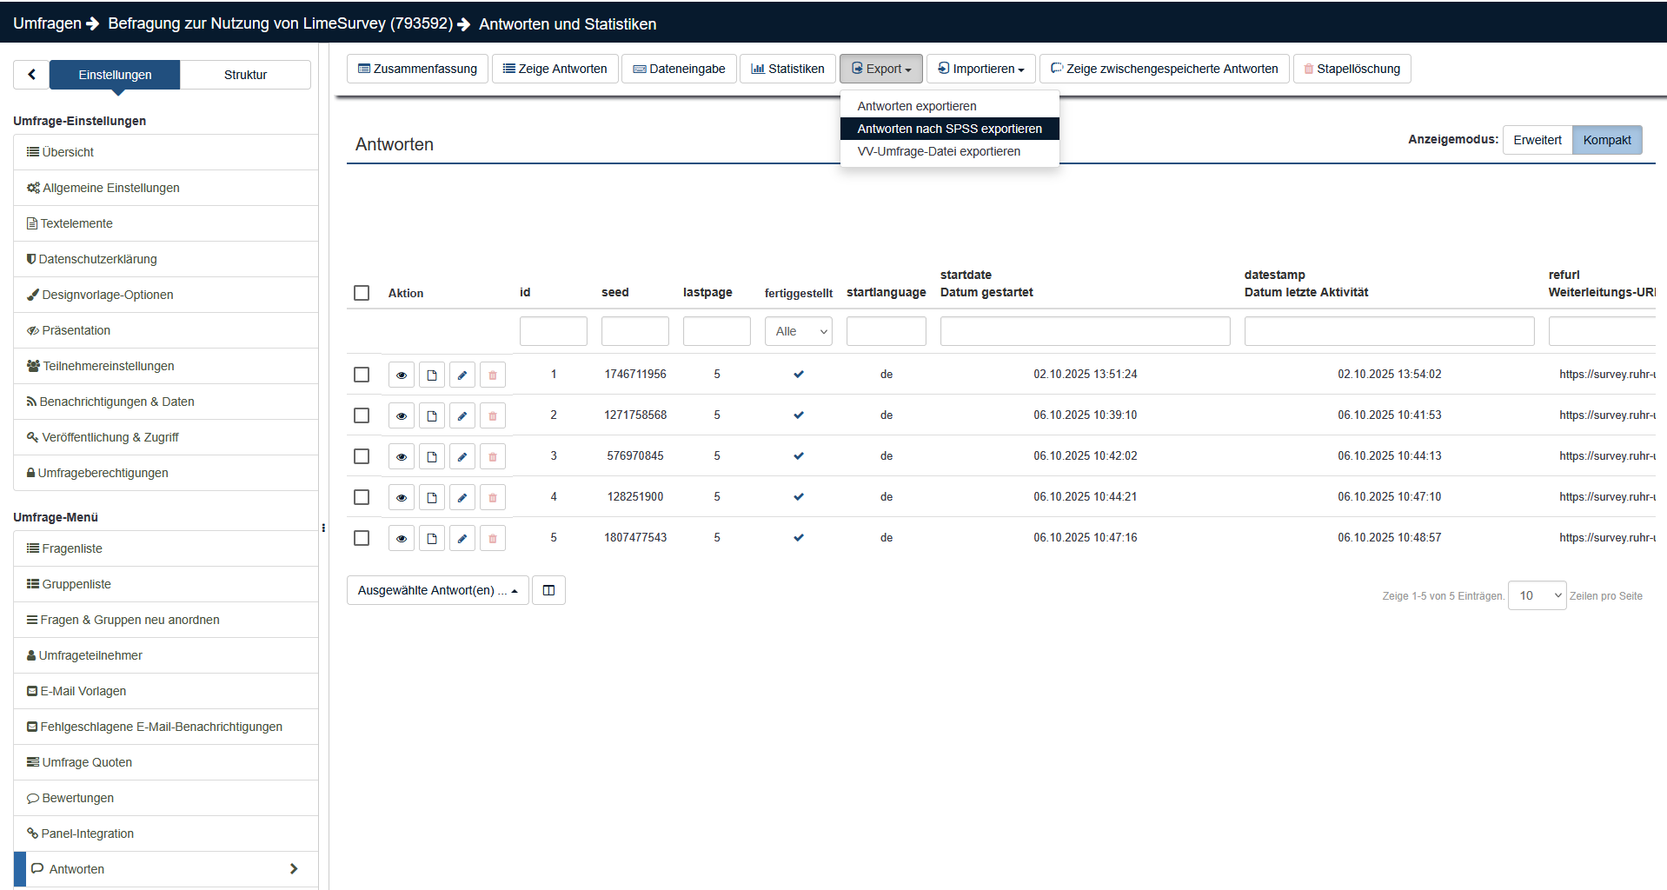The image size is (1667, 890).
Task: Edit response 2 with the pencil icon
Action: (x=462, y=415)
